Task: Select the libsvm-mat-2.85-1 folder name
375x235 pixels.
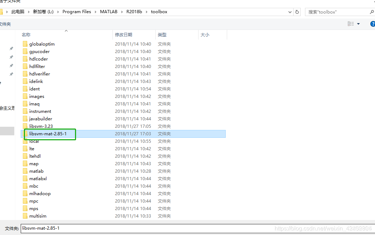Action: [48, 134]
